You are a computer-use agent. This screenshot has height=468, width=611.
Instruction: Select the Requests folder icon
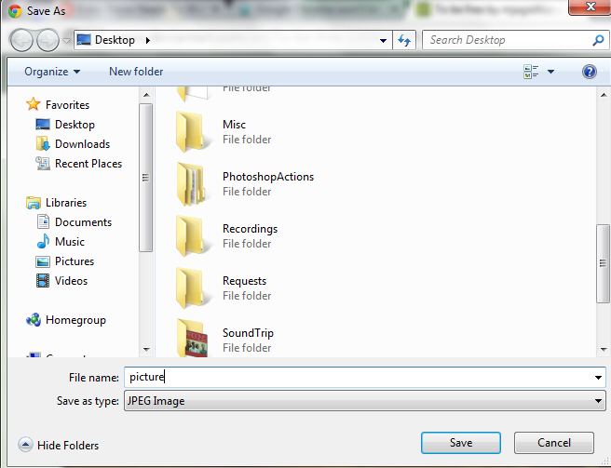click(191, 288)
